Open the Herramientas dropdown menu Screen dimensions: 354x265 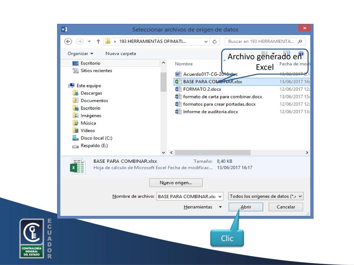click(203, 207)
